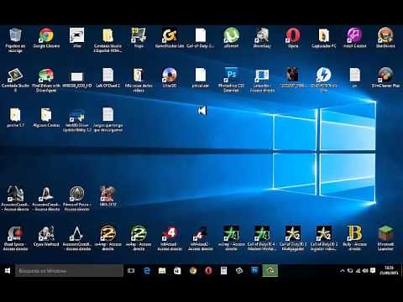Open the GameTracker Lite desktop shortcut
This screenshot has width=403, height=302.
point(170,35)
